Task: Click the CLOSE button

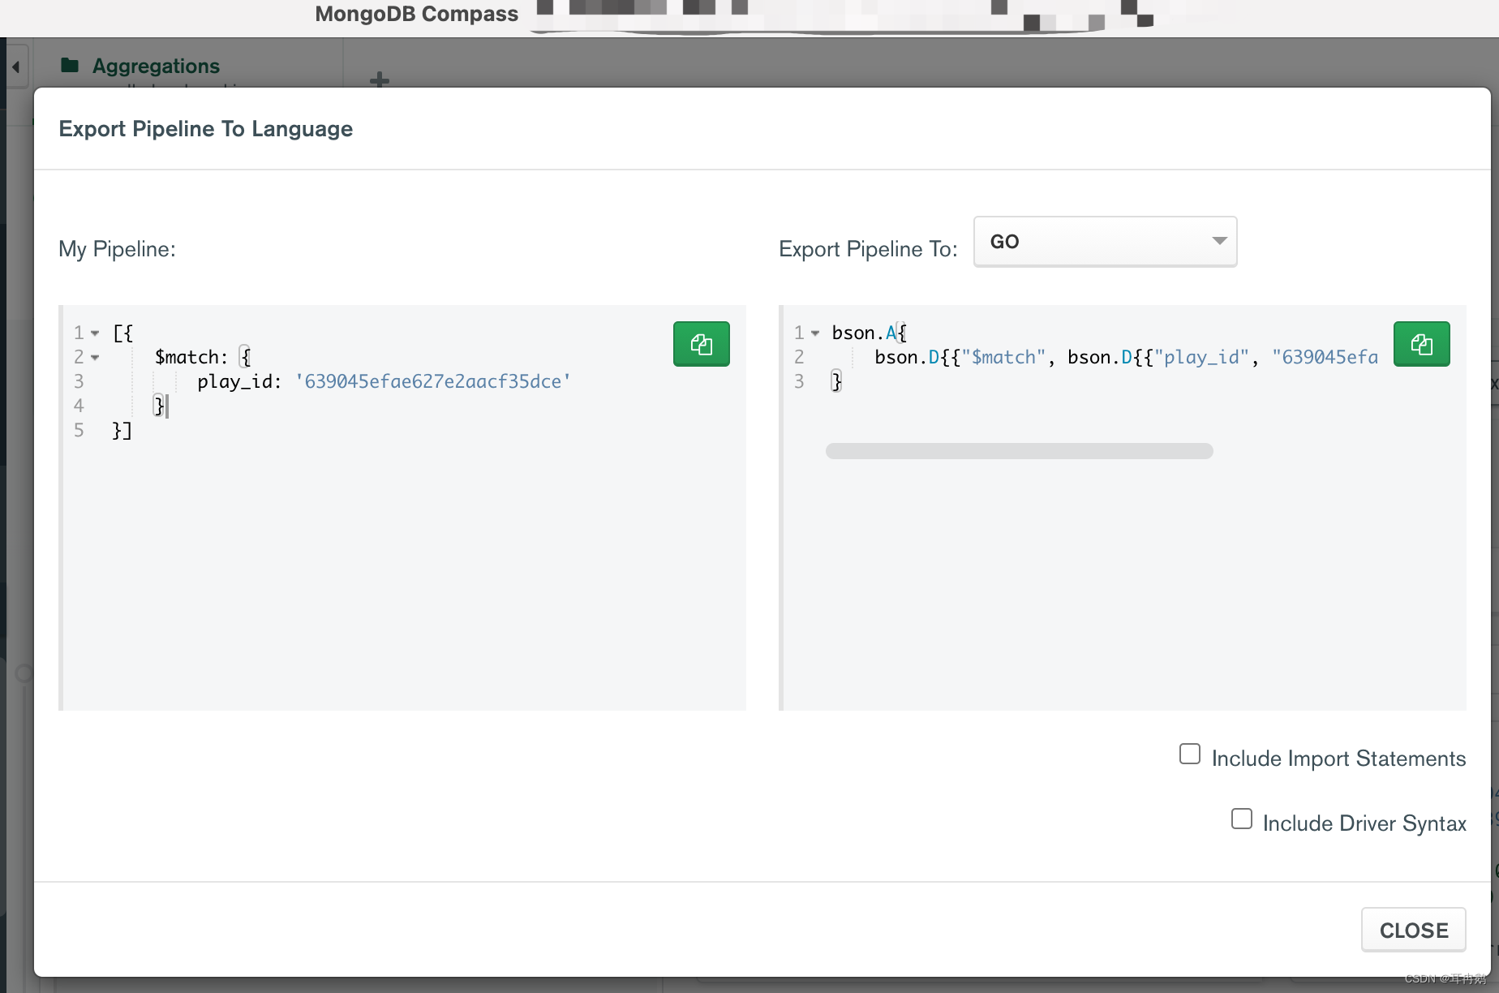Action: (x=1413, y=930)
